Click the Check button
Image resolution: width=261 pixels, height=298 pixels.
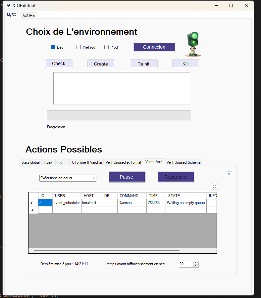point(59,64)
